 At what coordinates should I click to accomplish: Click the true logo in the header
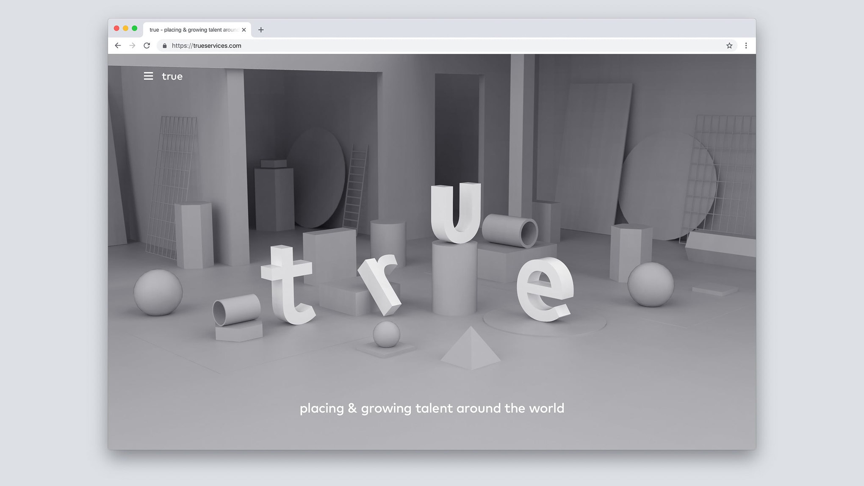(172, 76)
